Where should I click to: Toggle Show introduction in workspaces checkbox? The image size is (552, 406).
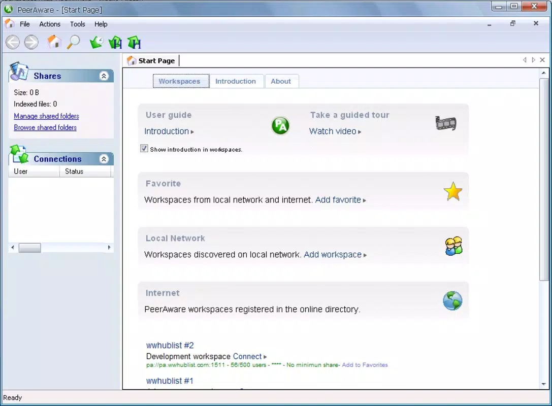coord(144,149)
